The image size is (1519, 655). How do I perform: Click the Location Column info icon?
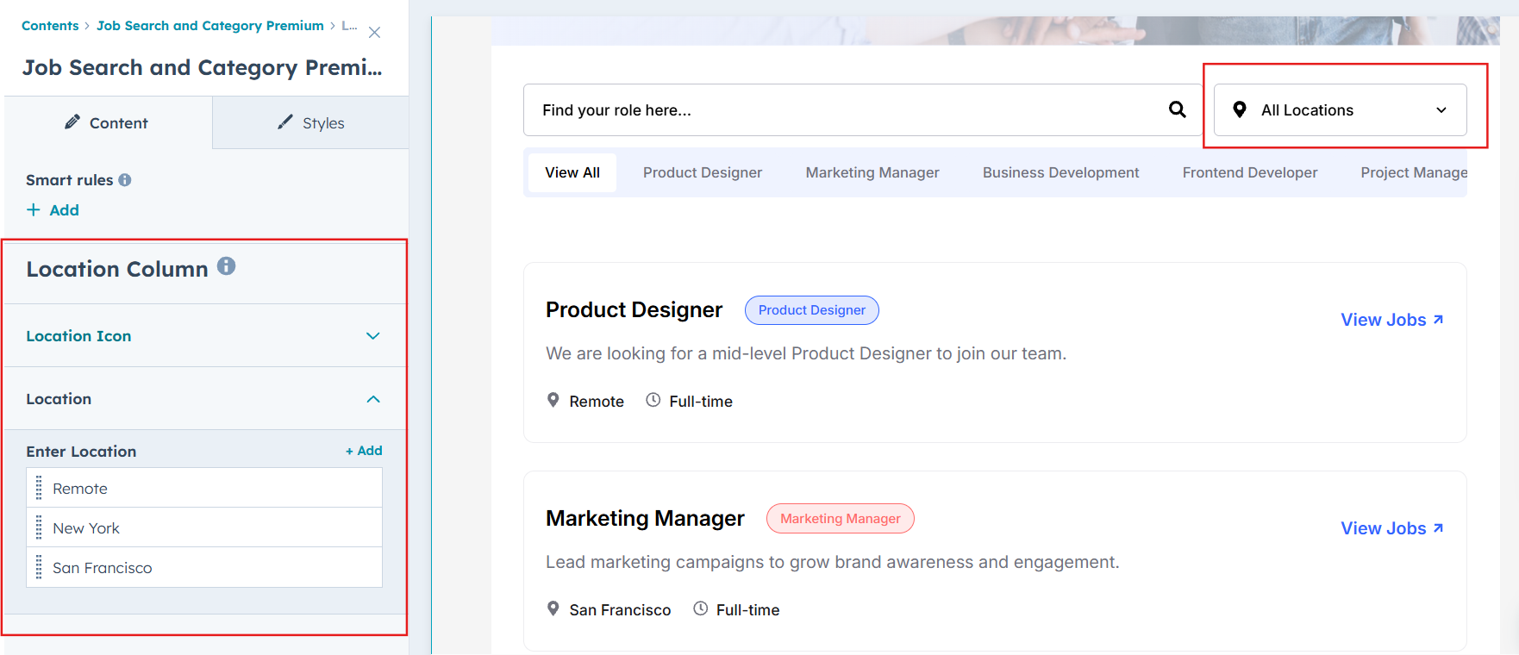[226, 266]
